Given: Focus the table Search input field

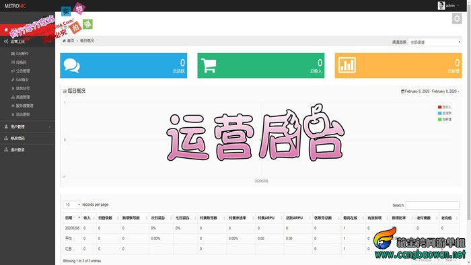Looking at the screenshot, I should (432, 205).
